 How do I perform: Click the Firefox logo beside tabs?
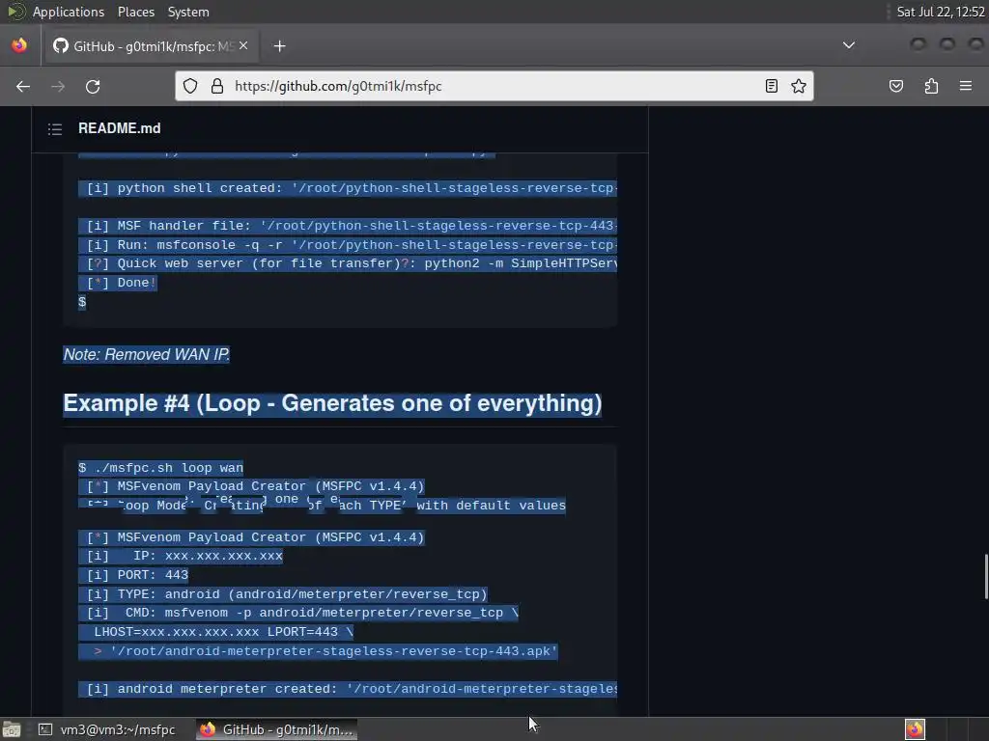19,45
